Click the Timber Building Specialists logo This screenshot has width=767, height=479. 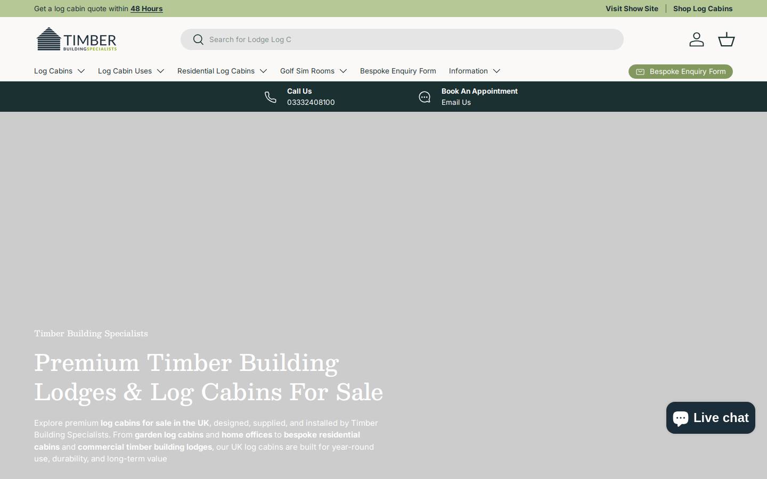(x=76, y=39)
